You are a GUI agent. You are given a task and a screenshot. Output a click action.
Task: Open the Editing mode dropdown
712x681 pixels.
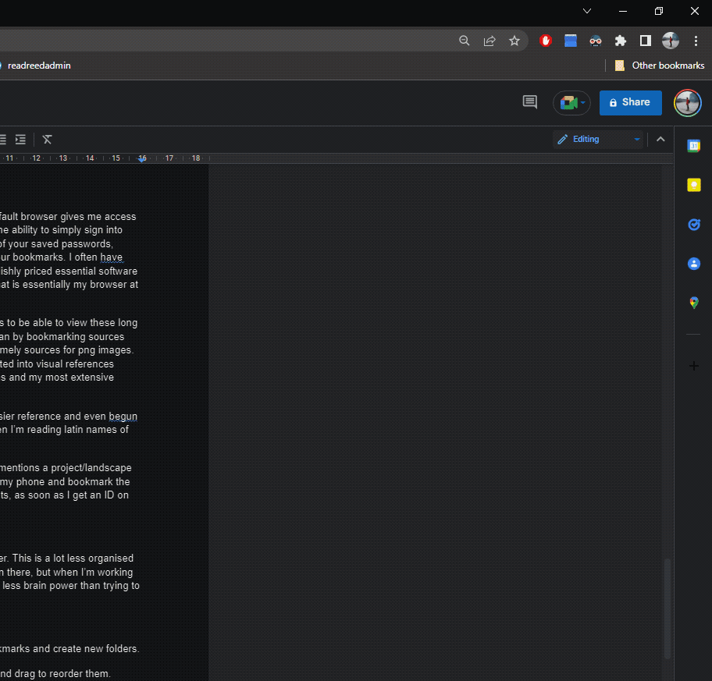pyautogui.click(x=598, y=140)
